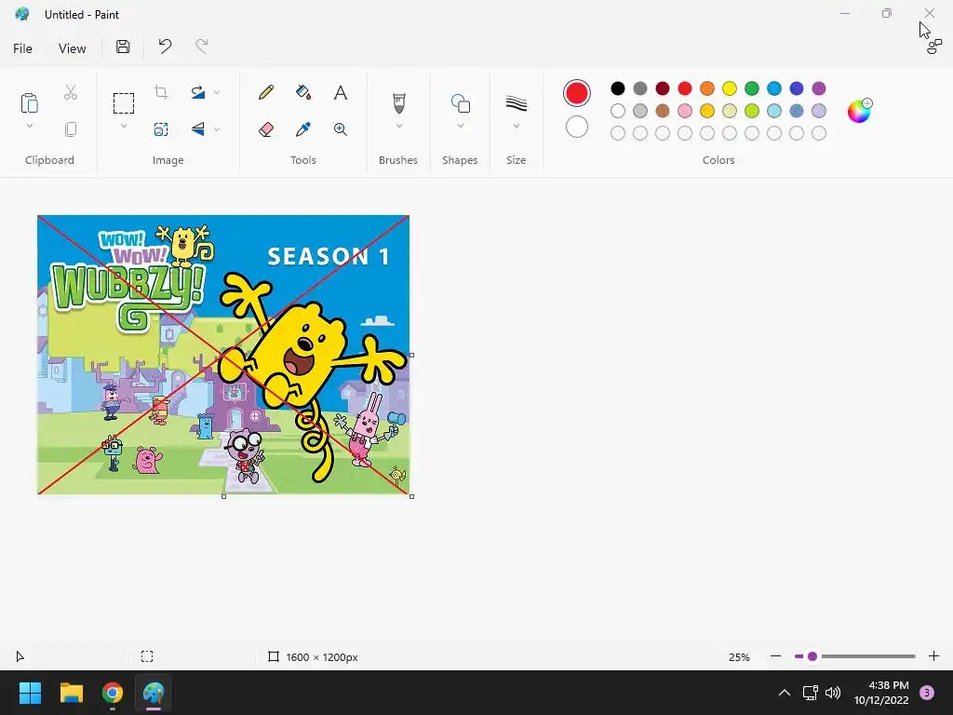Image resolution: width=953 pixels, height=715 pixels.
Task: Expand the Size dropdown chevron
Action: pyautogui.click(x=516, y=126)
